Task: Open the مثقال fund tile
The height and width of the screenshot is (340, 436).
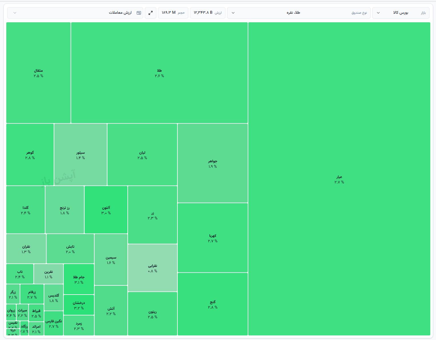Action: [x=38, y=73]
